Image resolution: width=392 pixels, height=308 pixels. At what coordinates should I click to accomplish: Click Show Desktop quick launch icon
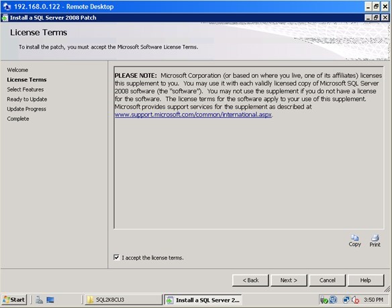50,300
